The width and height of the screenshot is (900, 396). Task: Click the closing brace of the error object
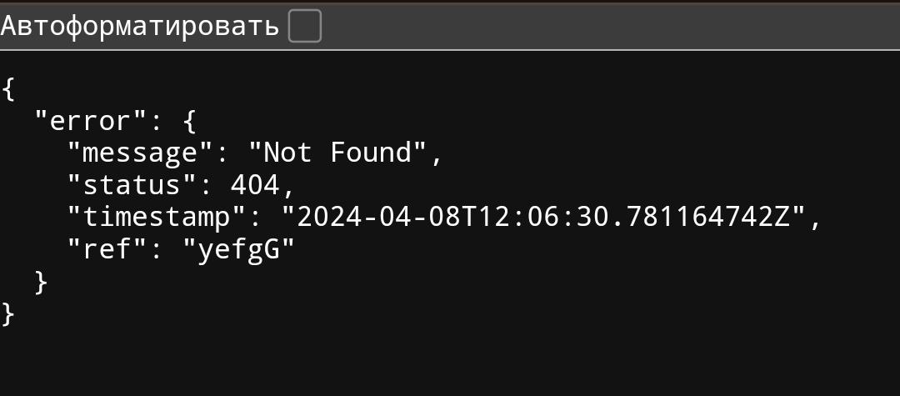42,283
